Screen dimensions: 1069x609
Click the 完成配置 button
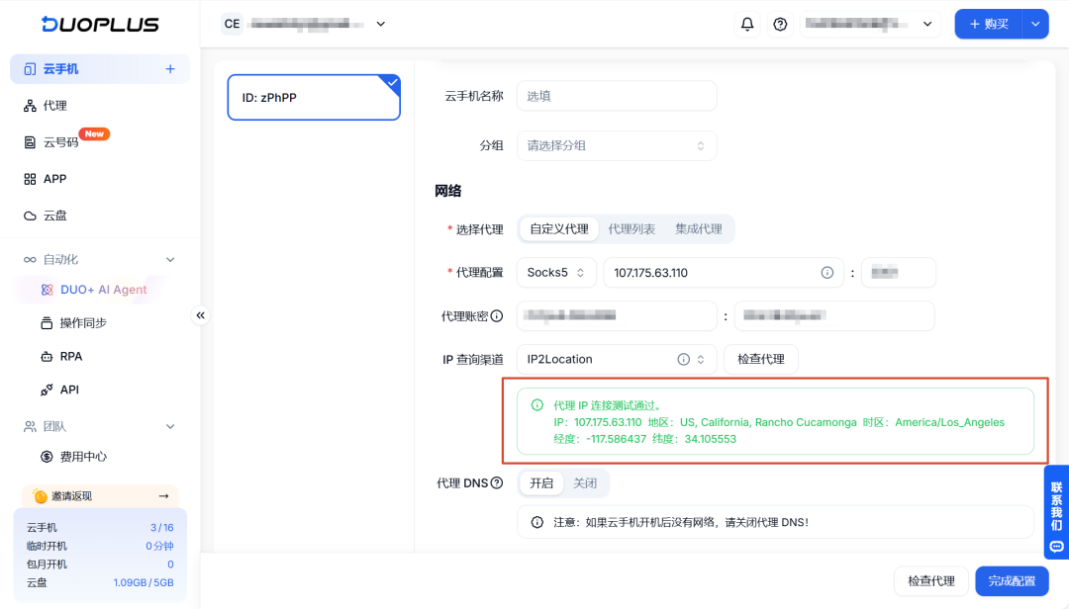(1012, 581)
